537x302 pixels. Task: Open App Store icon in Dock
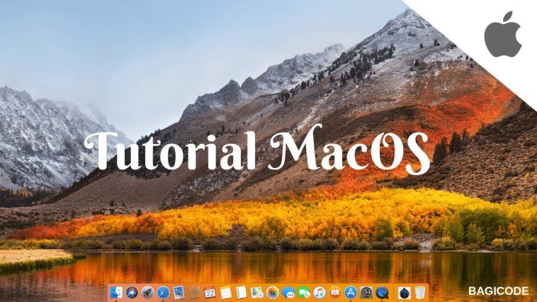coord(351,293)
